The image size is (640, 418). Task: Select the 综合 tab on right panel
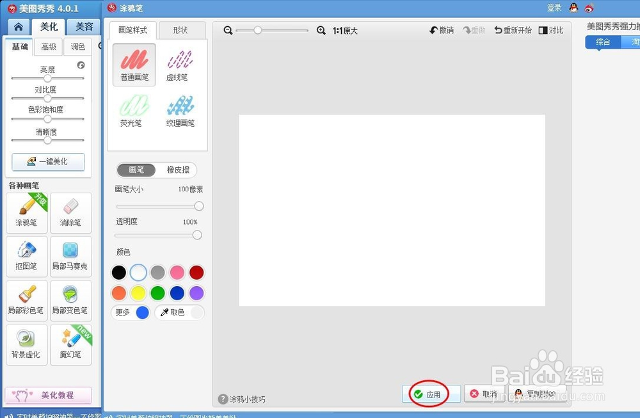click(603, 42)
